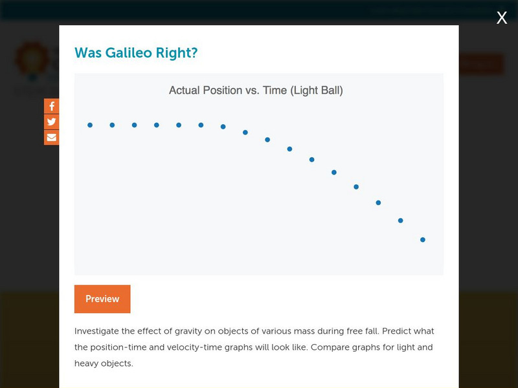
Task: Click the second data point from the left
Action: (112, 125)
